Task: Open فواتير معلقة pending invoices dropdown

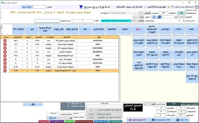Action: coord(60,118)
